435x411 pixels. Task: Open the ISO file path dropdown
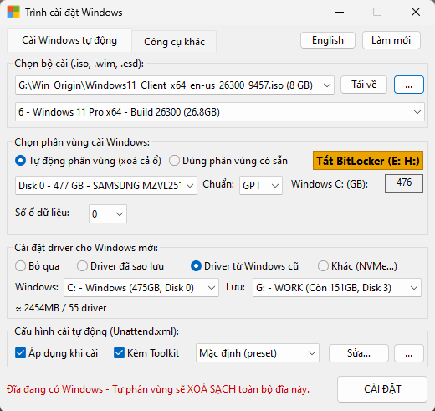coord(175,85)
